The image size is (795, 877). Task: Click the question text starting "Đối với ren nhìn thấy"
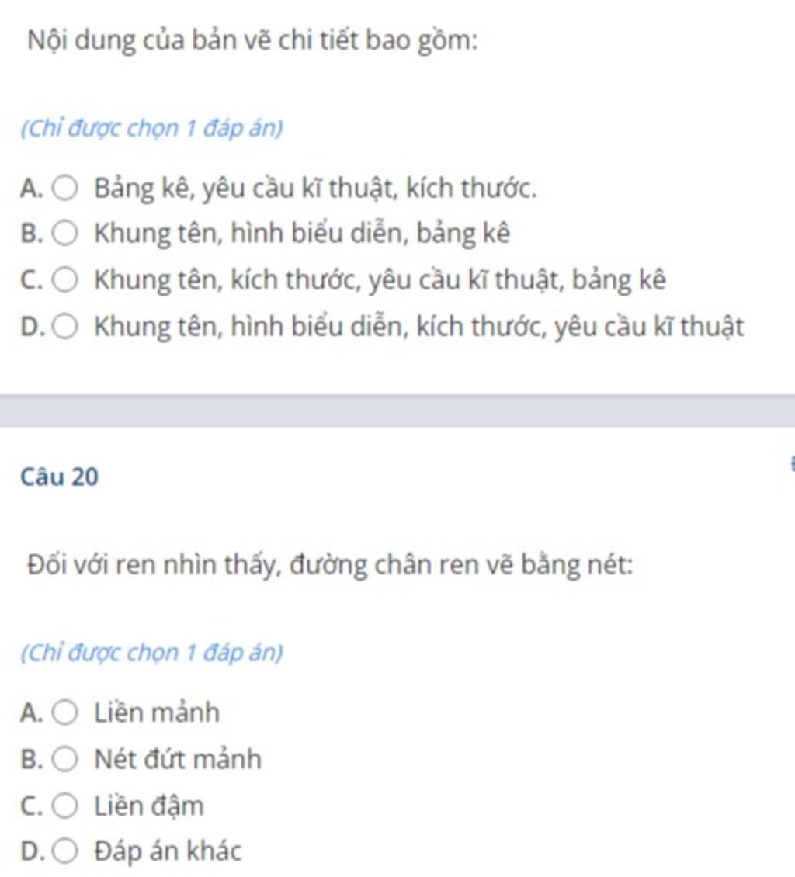[x=330, y=564]
